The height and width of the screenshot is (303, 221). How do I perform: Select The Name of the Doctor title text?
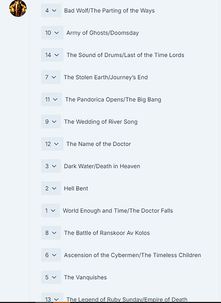(x=98, y=144)
